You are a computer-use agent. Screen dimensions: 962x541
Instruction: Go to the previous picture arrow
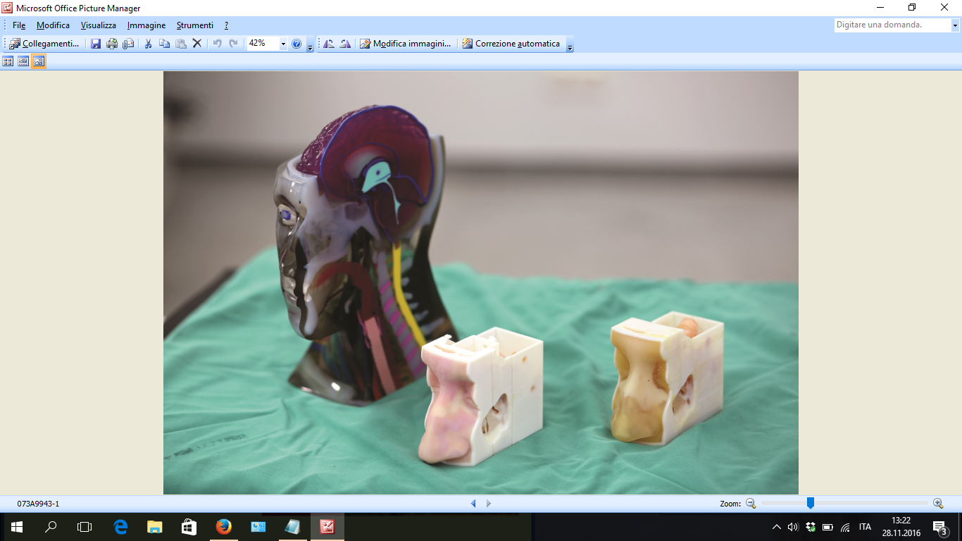pos(473,504)
